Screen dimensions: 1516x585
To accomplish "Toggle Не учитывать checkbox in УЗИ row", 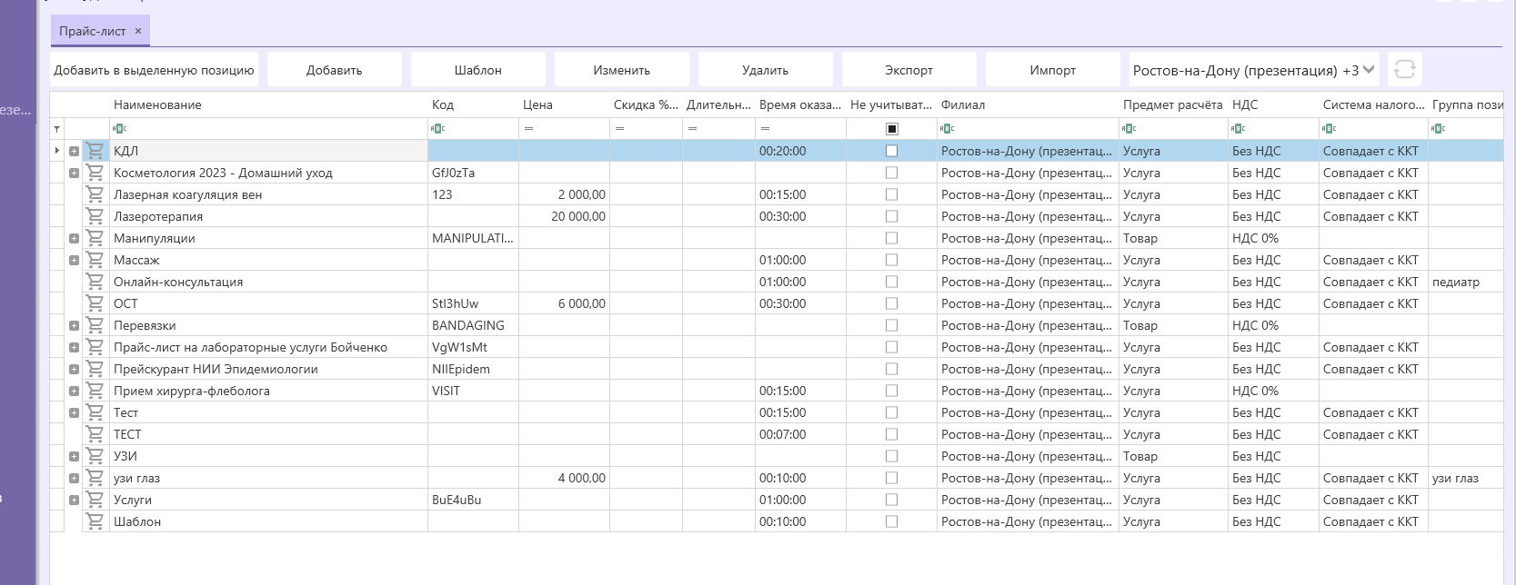I will pos(891,456).
